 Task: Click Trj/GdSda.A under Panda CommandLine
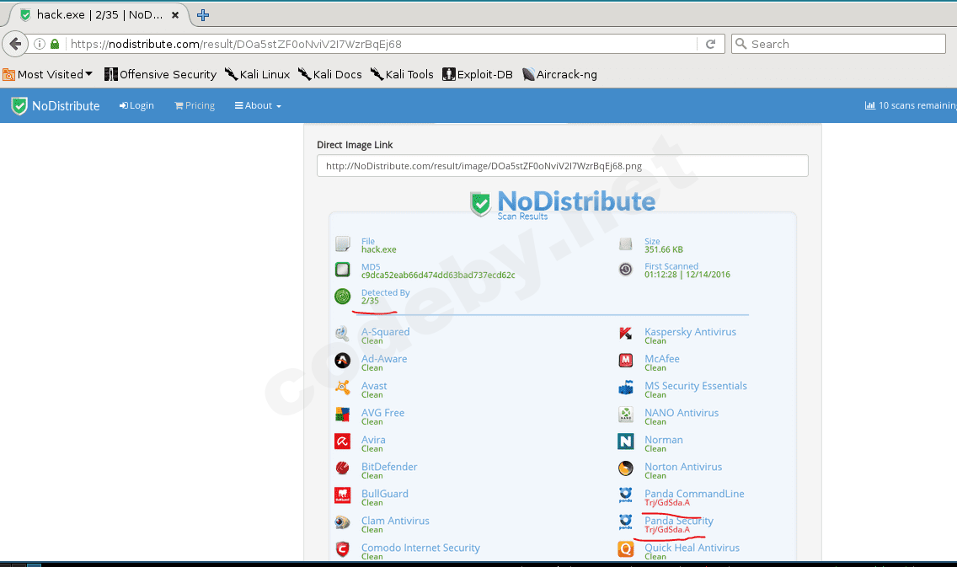[x=667, y=503]
